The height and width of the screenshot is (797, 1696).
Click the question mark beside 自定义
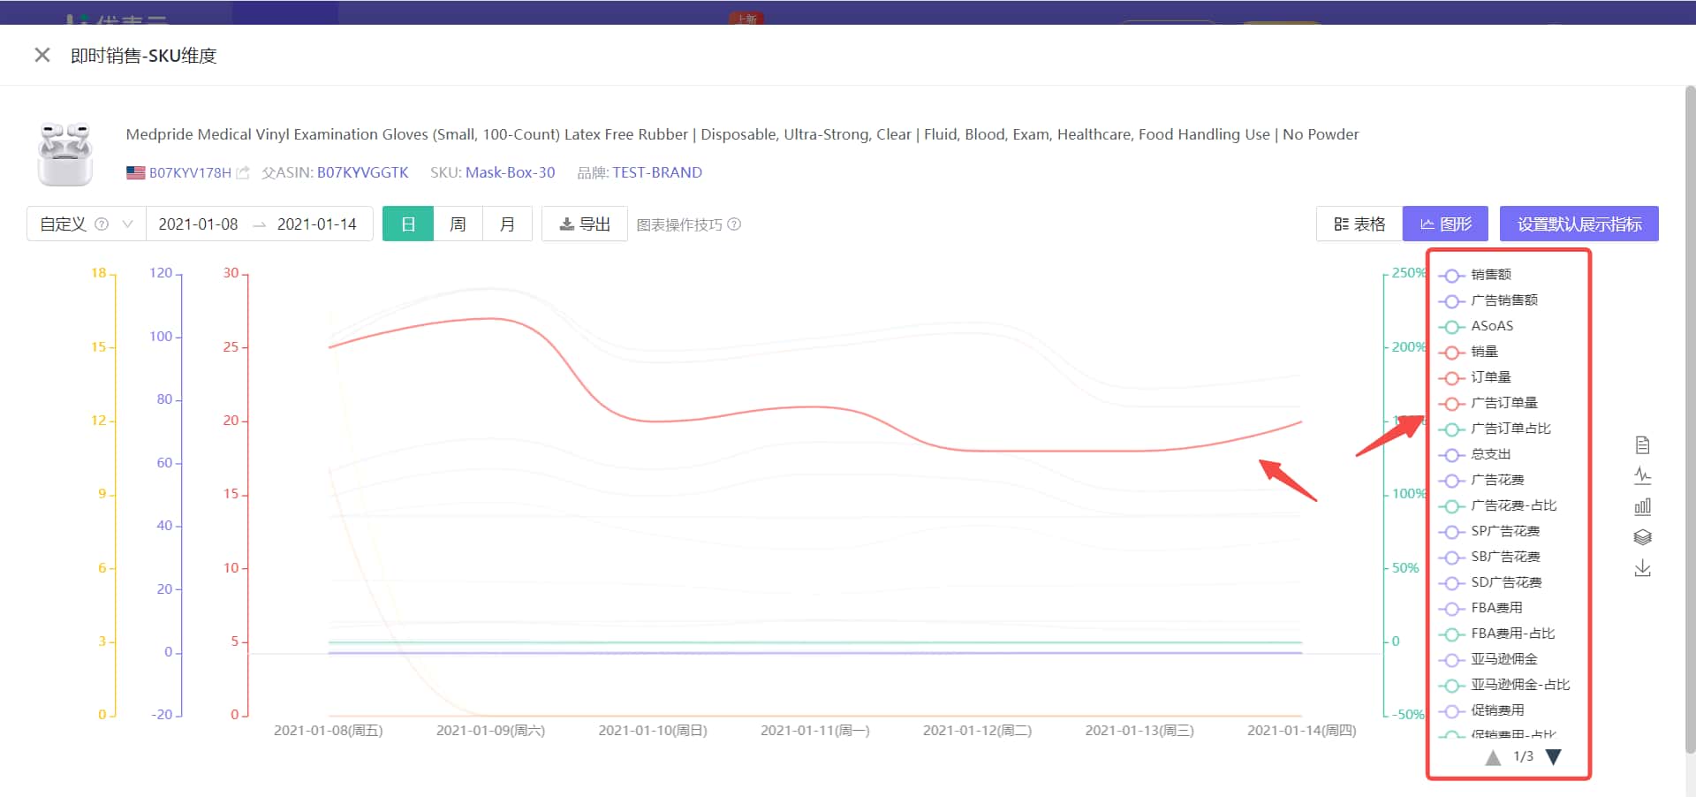(x=102, y=224)
